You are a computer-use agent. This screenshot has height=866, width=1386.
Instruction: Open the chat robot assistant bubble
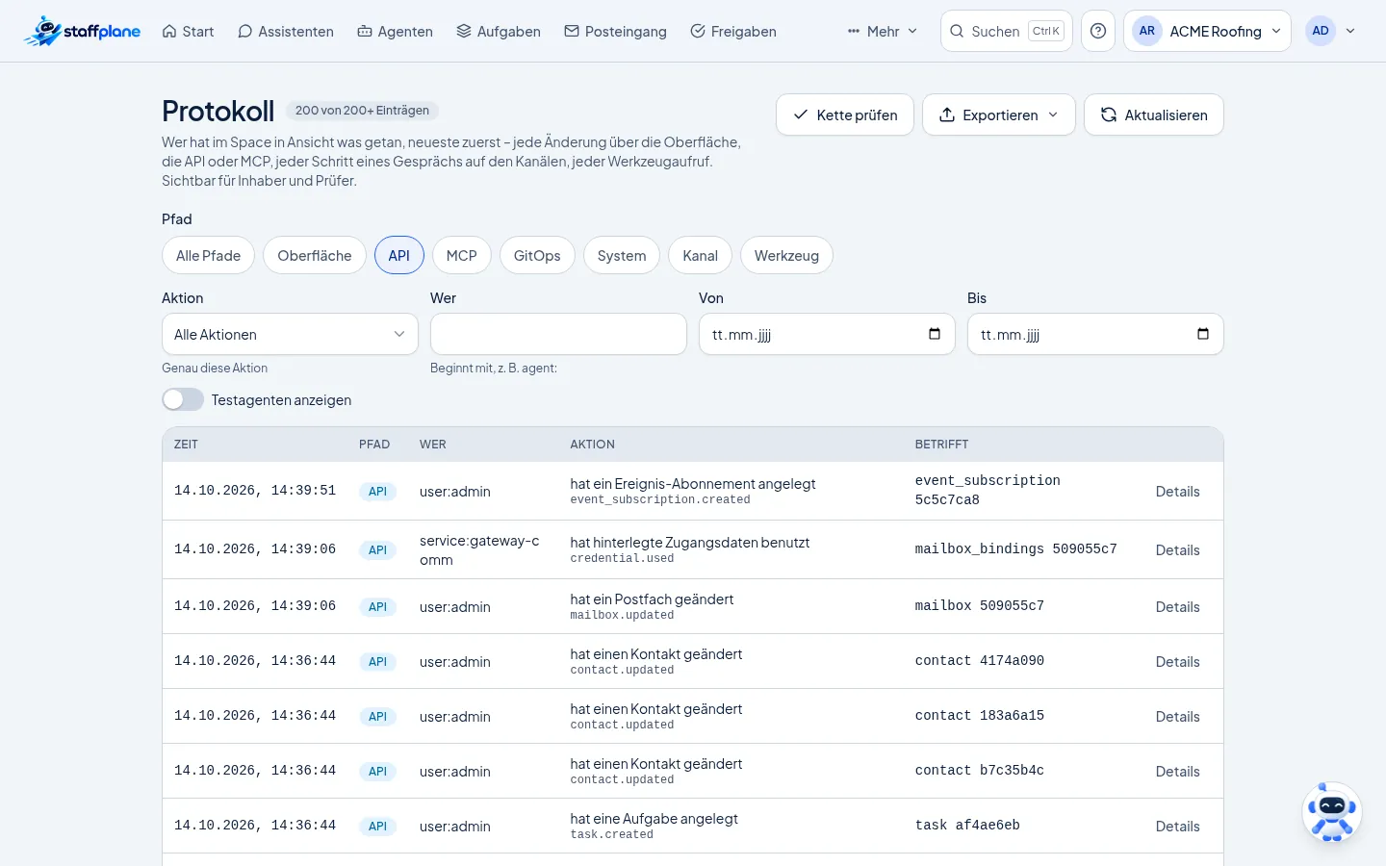1332,812
